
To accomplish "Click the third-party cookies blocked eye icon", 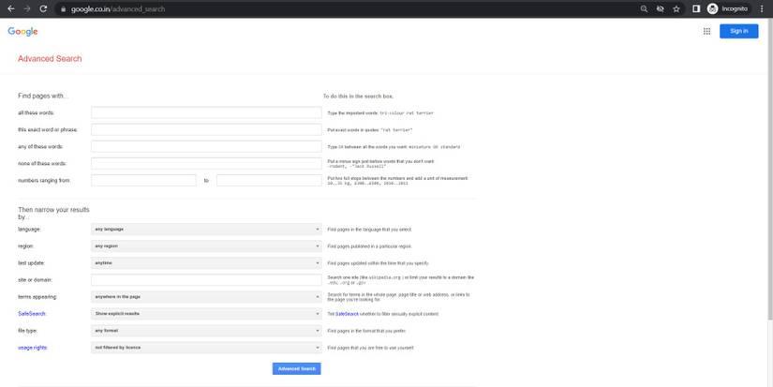I will 661,8.
